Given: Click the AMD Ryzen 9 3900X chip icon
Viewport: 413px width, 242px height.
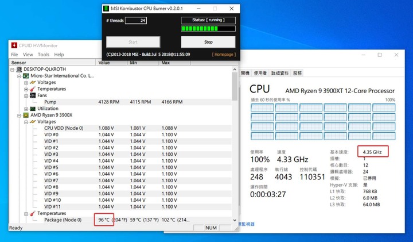Looking at the screenshot, I should point(26,116).
